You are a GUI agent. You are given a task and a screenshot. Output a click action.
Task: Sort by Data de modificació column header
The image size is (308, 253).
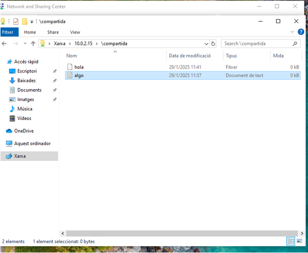190,56
